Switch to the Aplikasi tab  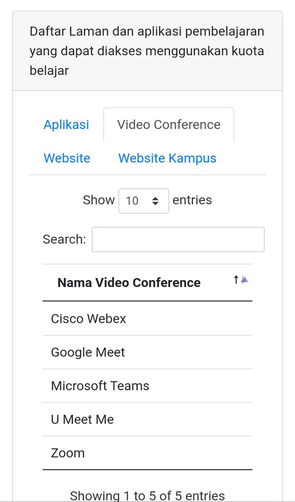tap(66, 124)
